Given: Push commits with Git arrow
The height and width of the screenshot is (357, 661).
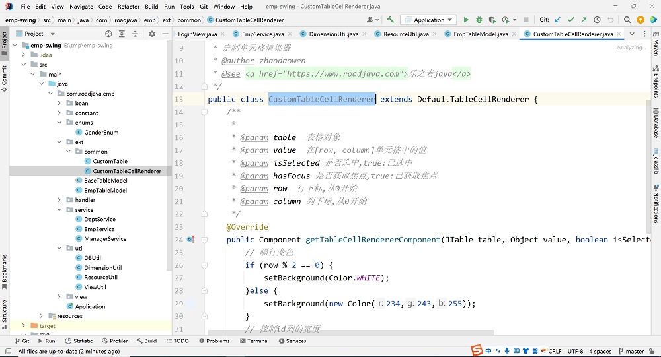Looking at the screenshot, I should [584, 20].
